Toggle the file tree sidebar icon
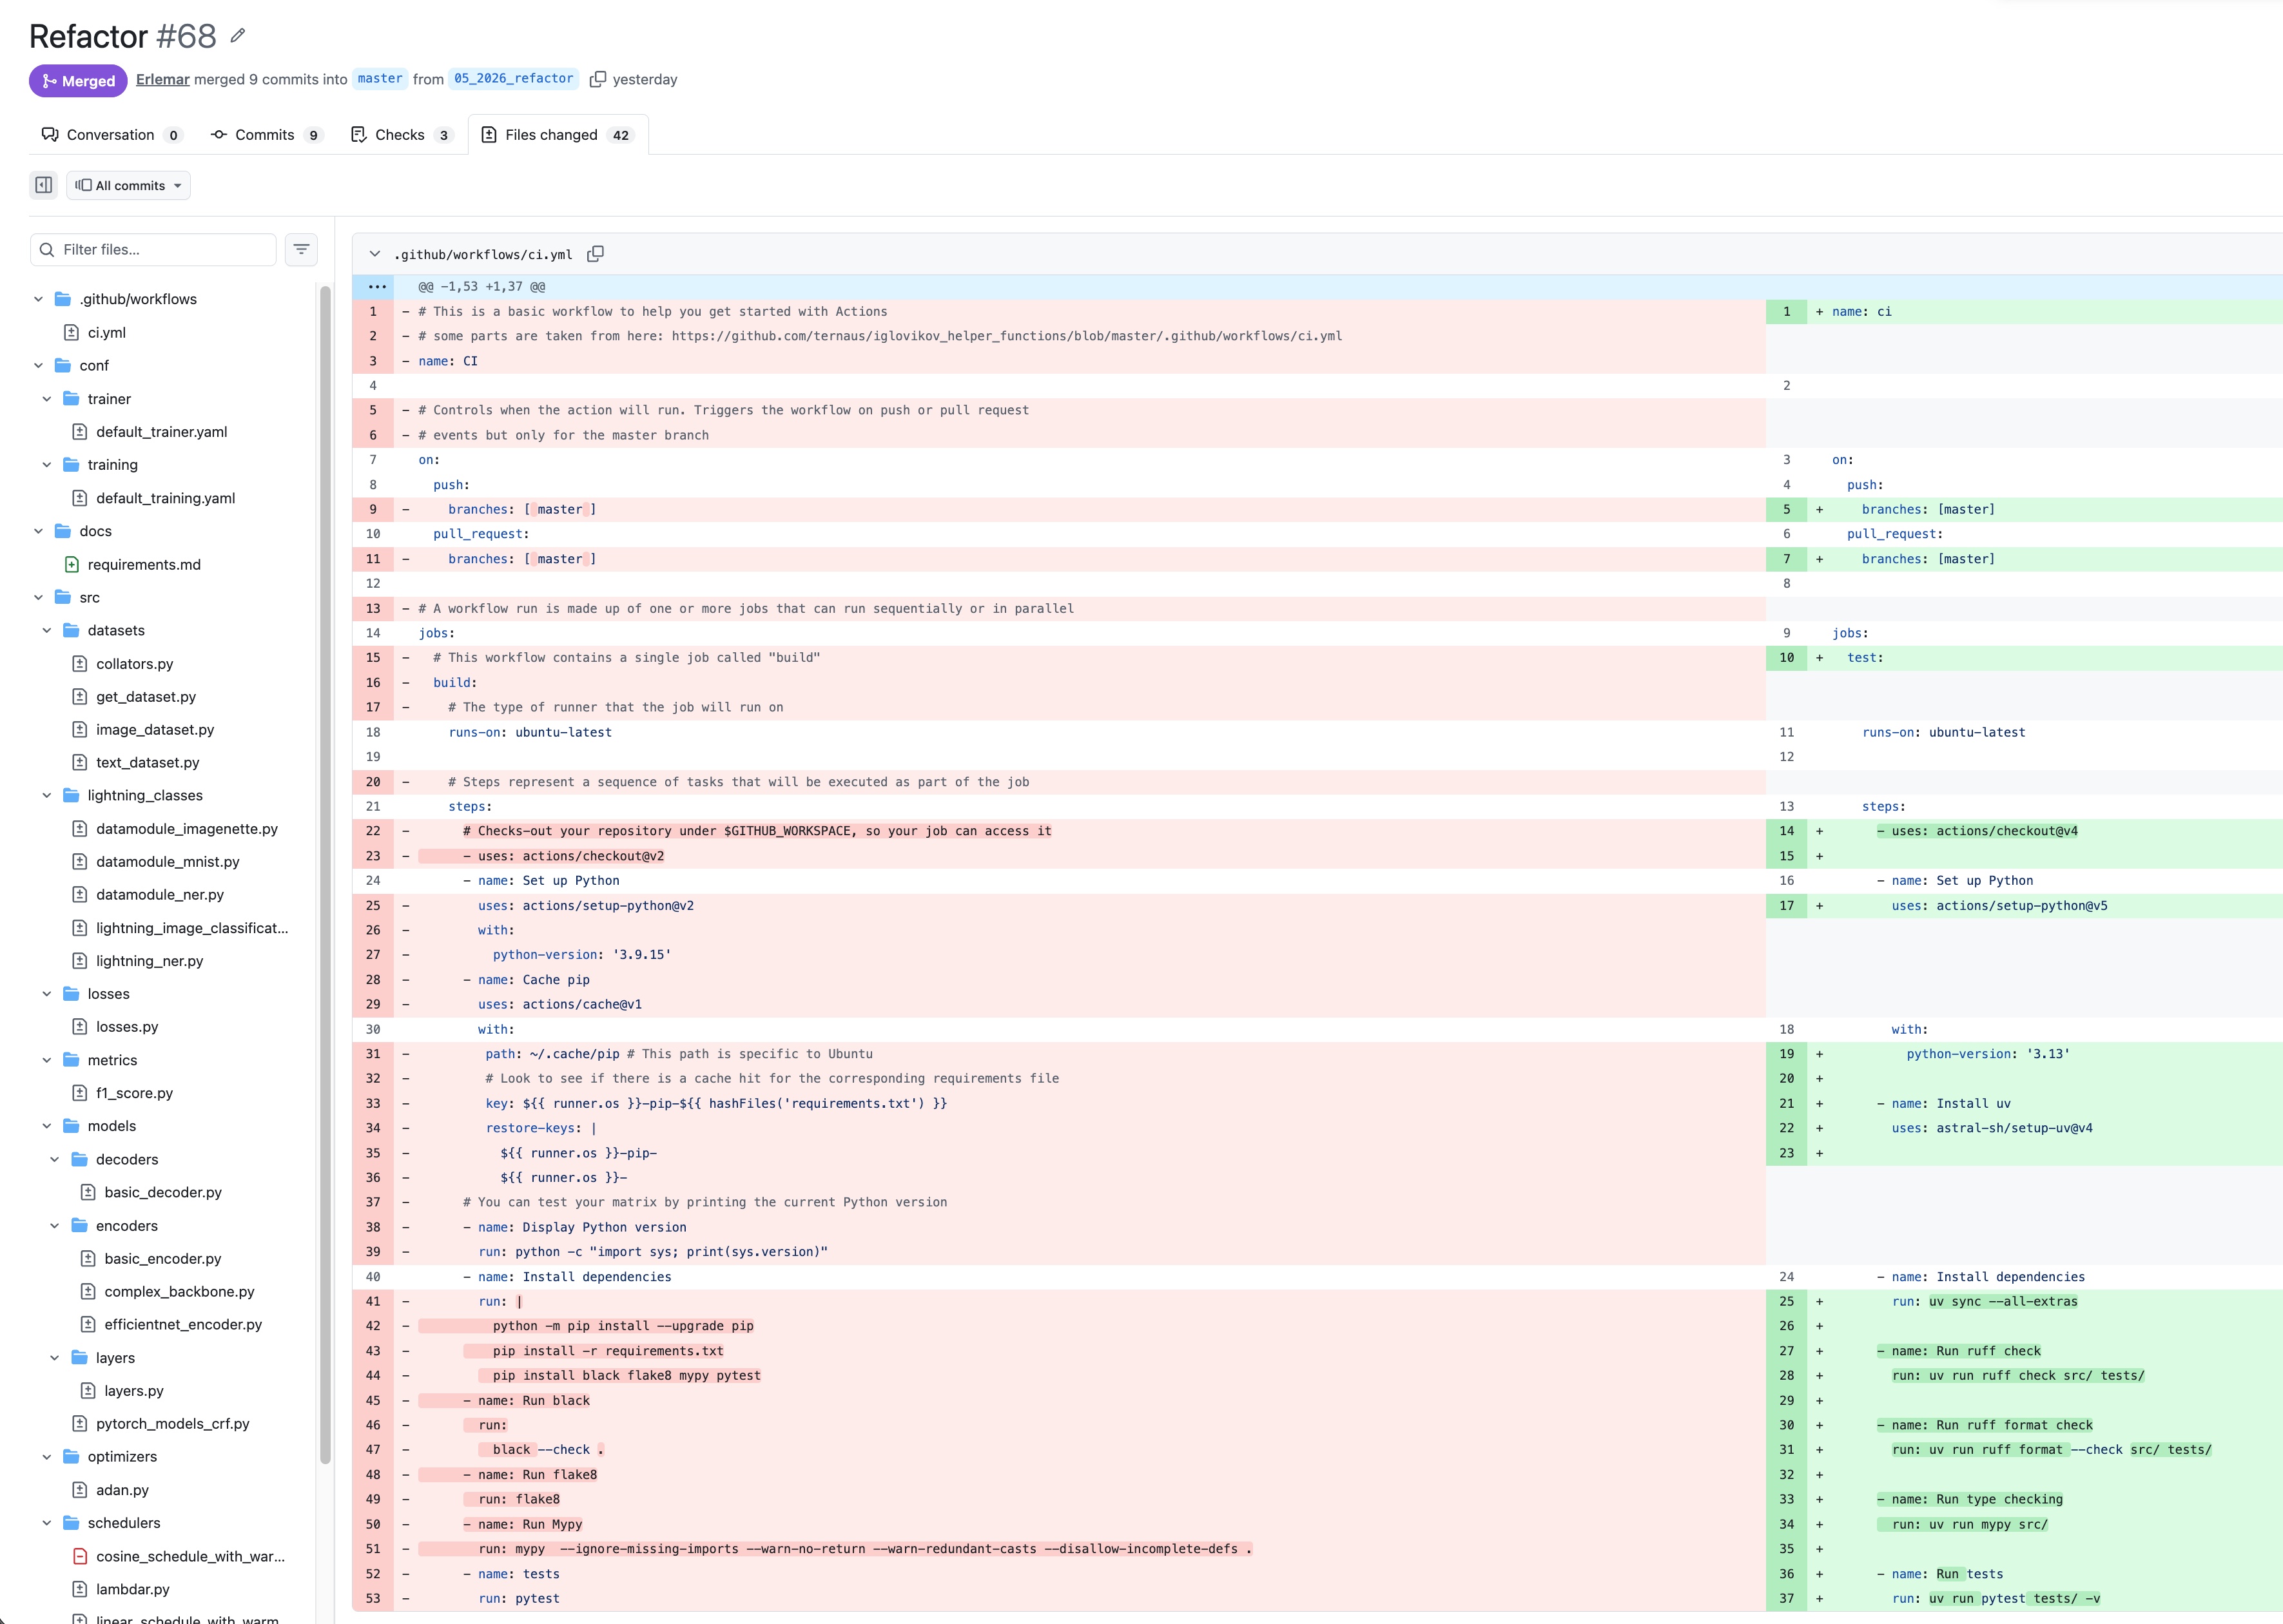The image size is (2283, 1624). (x=44, y=185)
